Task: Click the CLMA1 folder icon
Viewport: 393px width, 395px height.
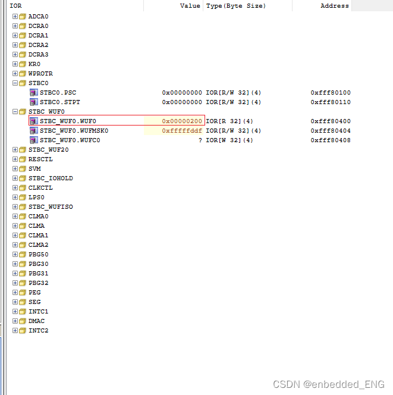Action: [x=23, y=236]
